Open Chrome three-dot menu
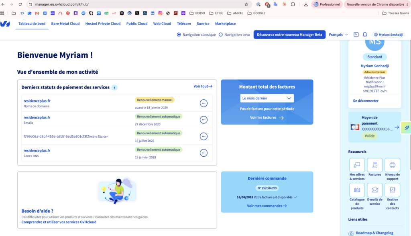 [407, 4]
